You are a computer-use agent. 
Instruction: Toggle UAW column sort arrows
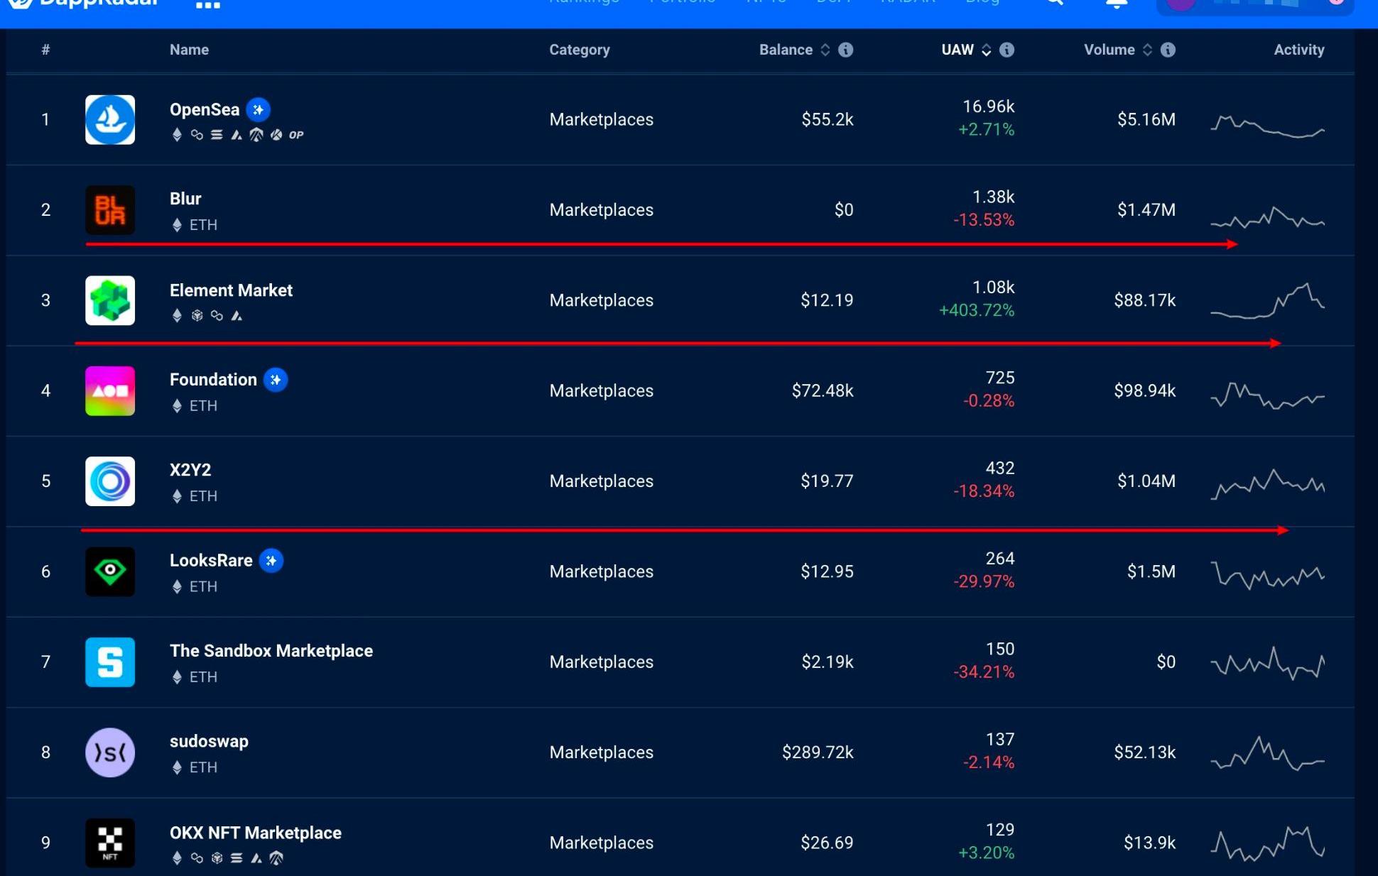tap(986, 50)
